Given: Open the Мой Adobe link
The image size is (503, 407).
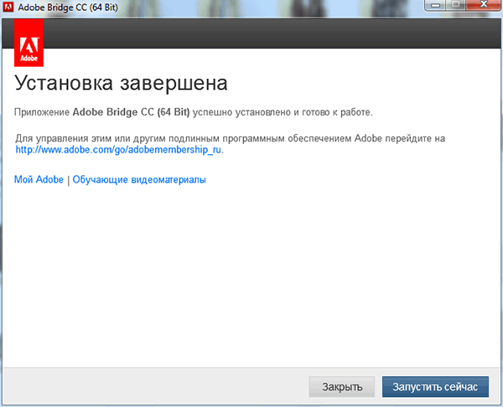Looking at the screenshot, I should pos(39,179).
